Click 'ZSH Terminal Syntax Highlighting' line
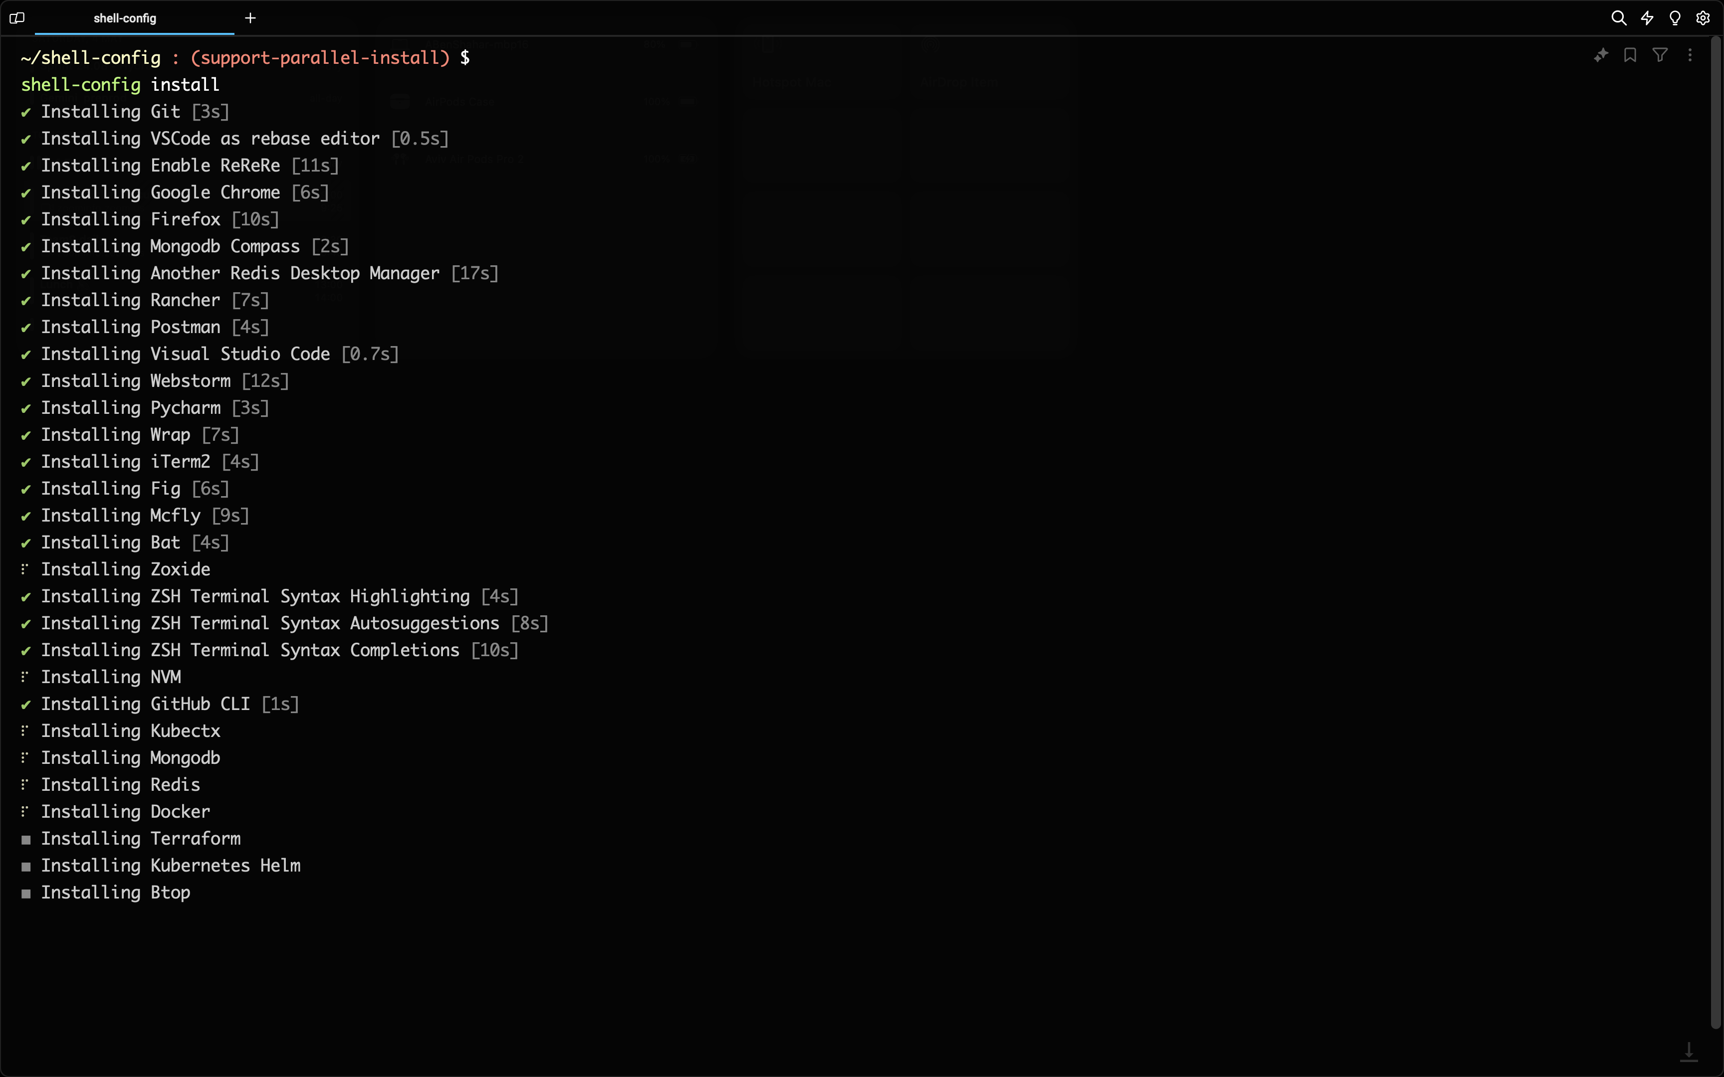The height and width of the screenshot is (1077, 1724). 270,597
